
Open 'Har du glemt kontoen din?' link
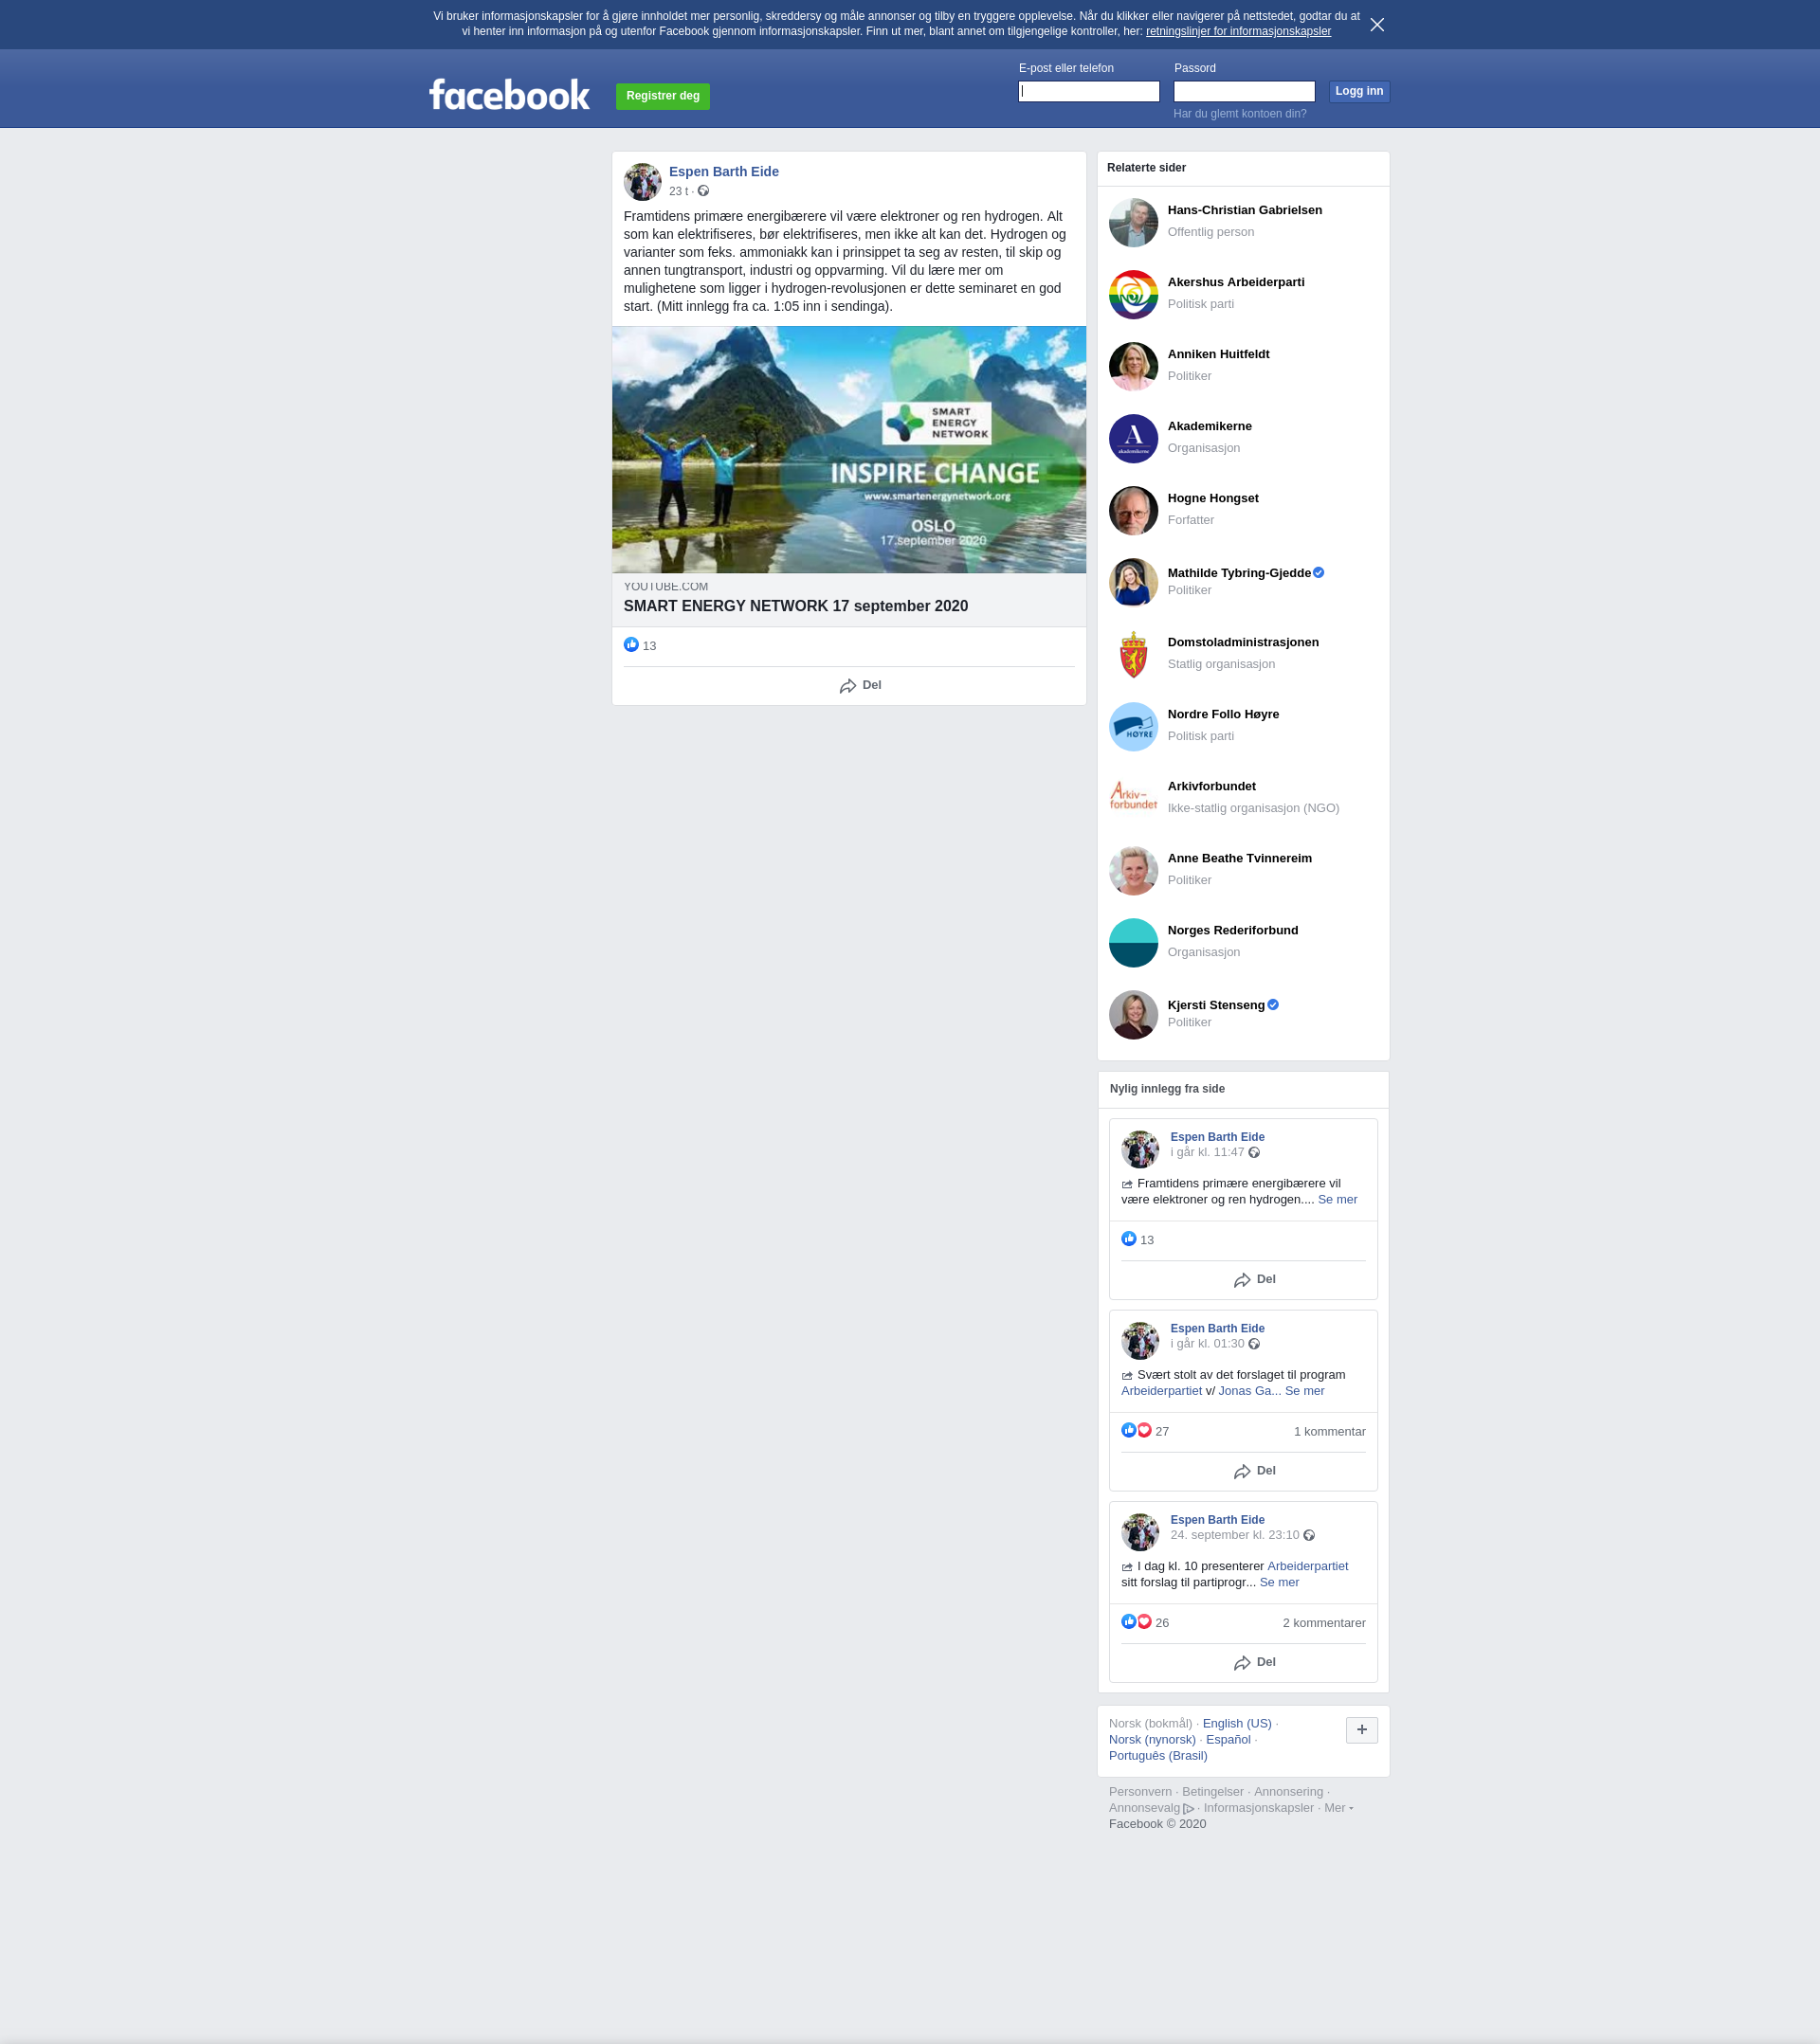(1240, 114)
